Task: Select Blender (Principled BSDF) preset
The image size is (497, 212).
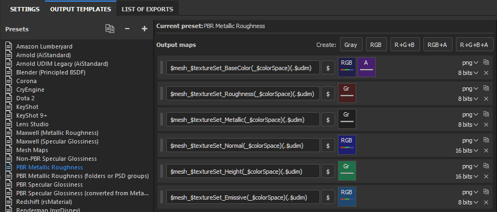Action: 51,72
